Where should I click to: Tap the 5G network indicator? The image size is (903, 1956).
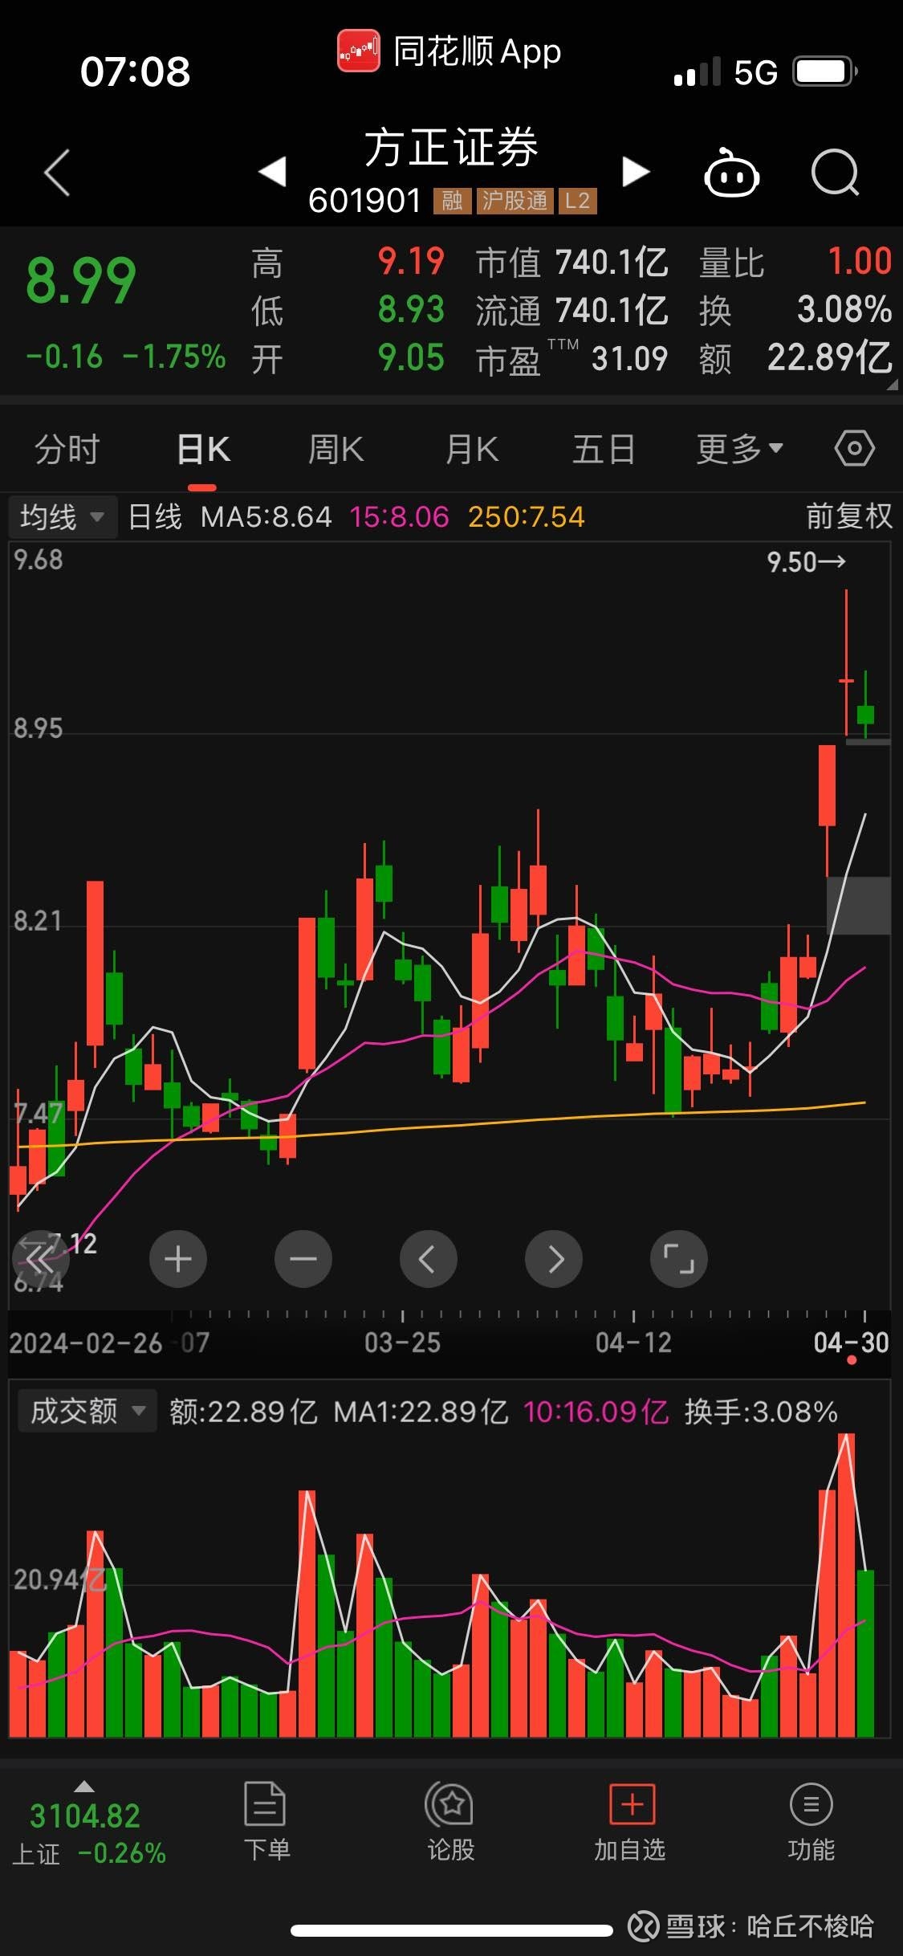[755, 72]
